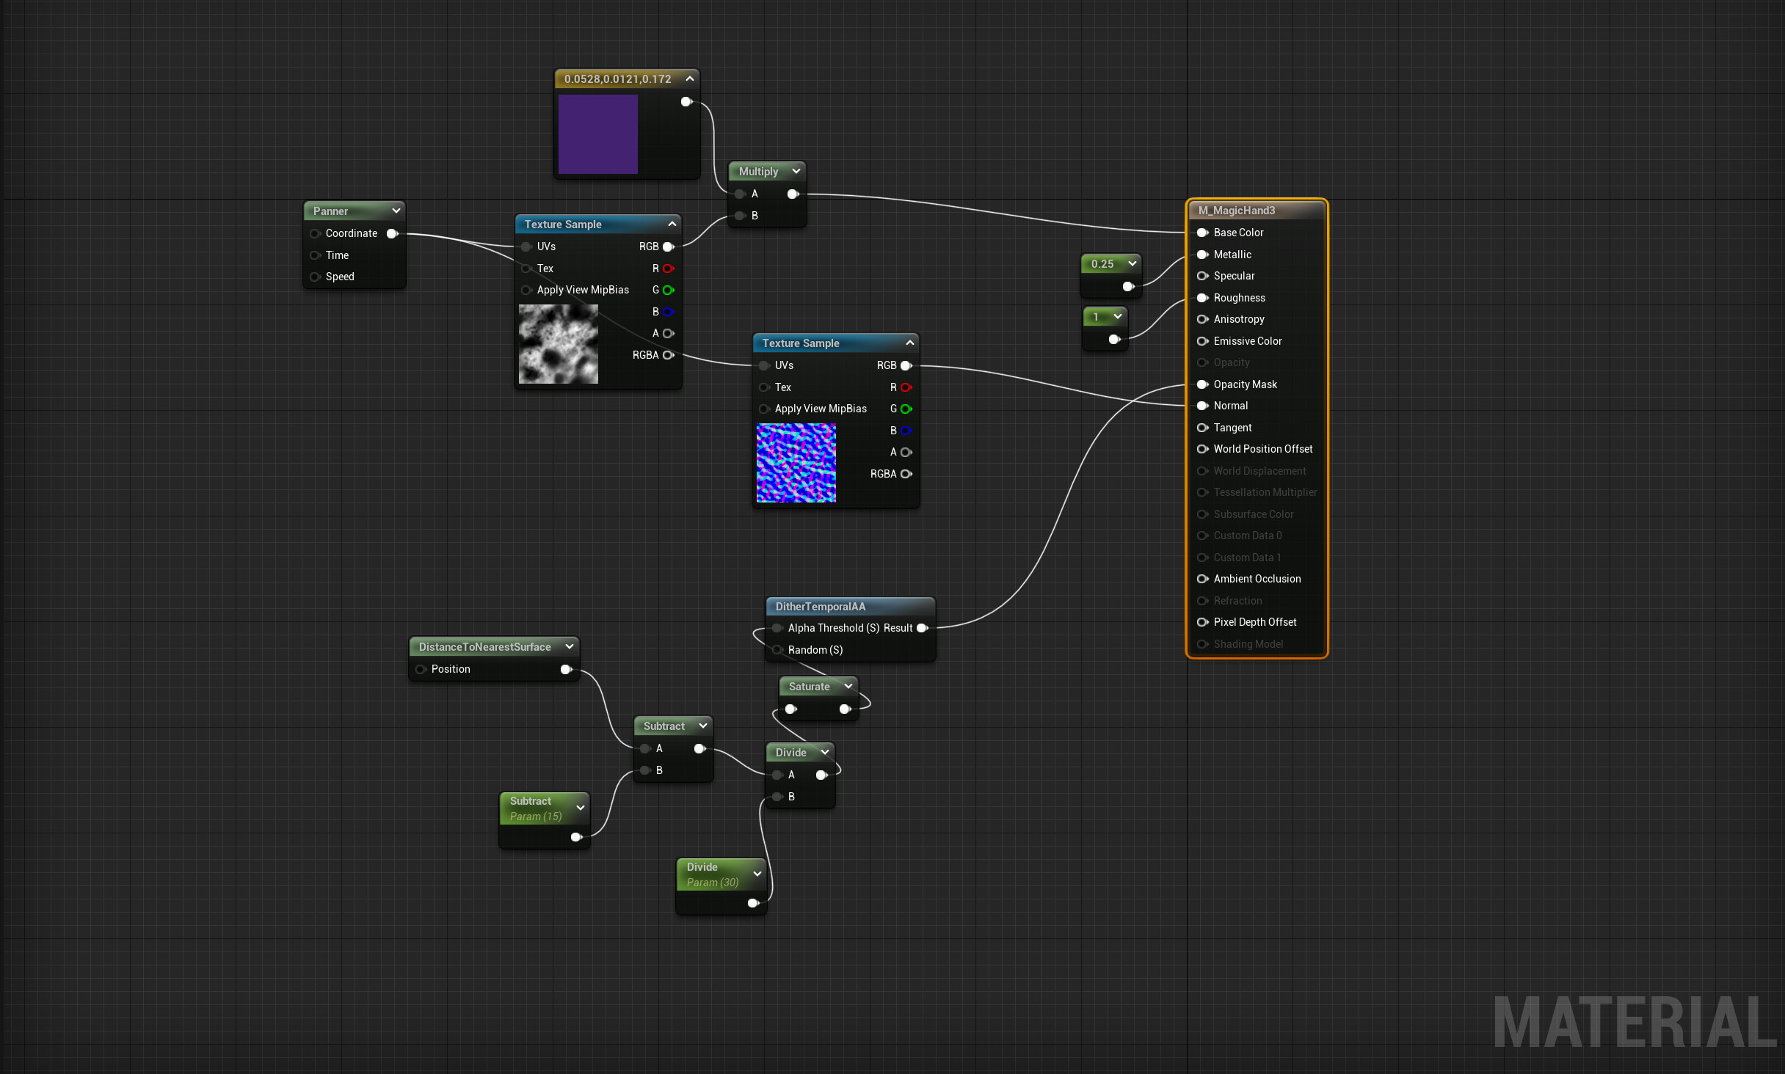Click the Metallic input pin
Image resolution: width=1785 pixels, height=1074 pixels.
point(1202,255)
